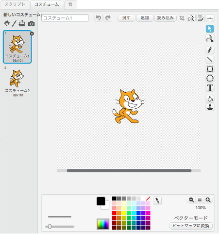Pick the bright blue palette swatch
Viewport: 219px width, 234px height.
[x=138, y=213]
